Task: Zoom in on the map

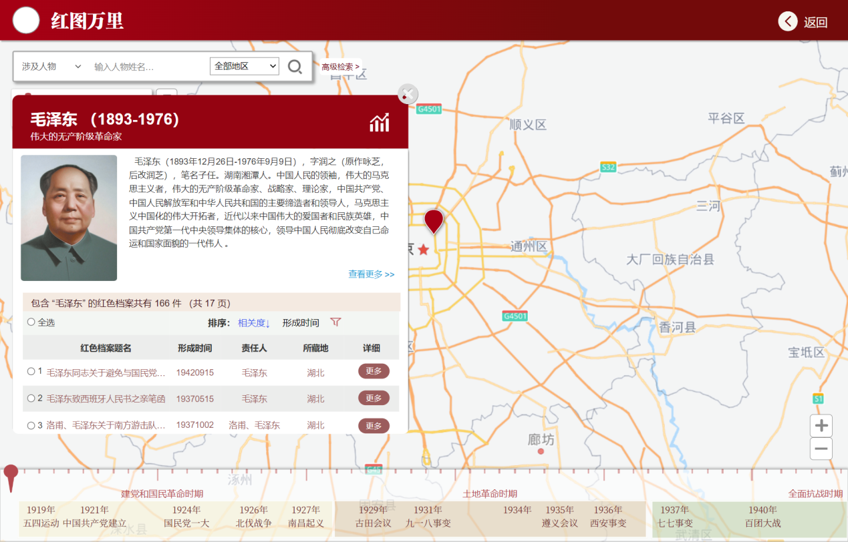Action: (x=821, y=426)
